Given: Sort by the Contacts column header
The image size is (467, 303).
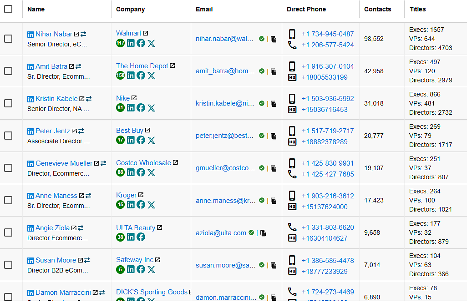Looking at the screenshot, I should 377,9.
